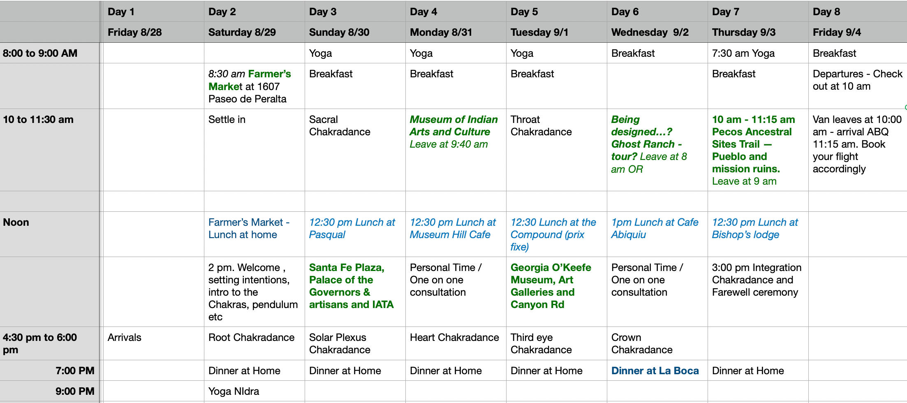Click the Pecos Ancestral Sites Trail cell

point(758,150)
